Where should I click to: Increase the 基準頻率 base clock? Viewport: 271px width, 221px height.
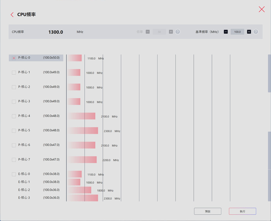tap(249, 32)
